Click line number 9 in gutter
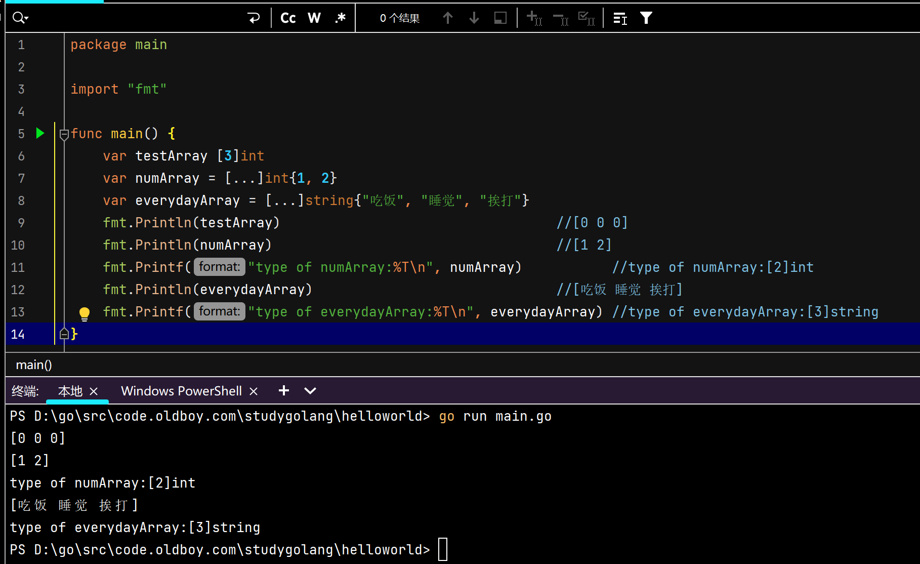This screenshot has height=564, width=920. [x=21, y=223]
